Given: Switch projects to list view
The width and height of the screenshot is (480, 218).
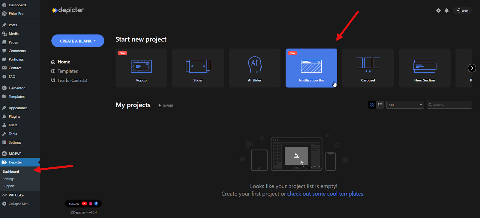Looking at the screenshot, I should 380,105.
